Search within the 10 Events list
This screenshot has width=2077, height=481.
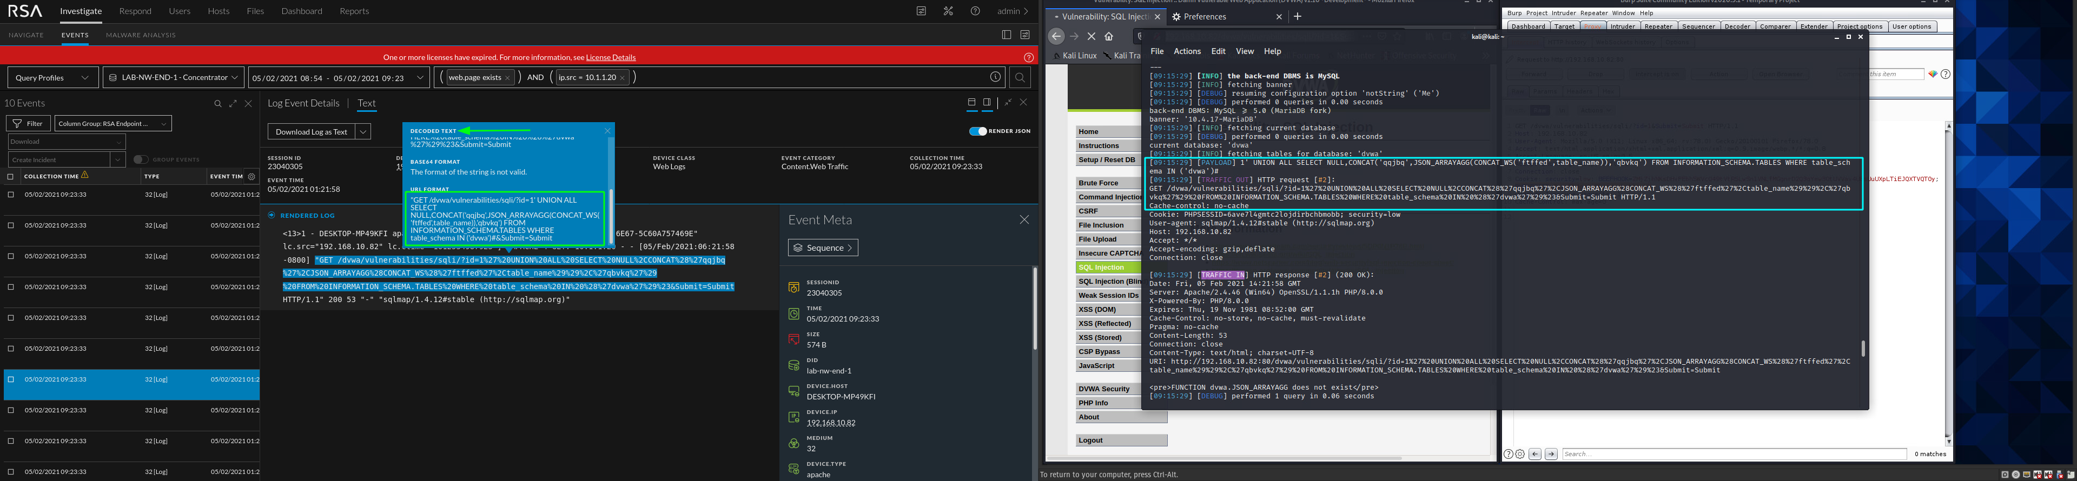pos(217,103)
